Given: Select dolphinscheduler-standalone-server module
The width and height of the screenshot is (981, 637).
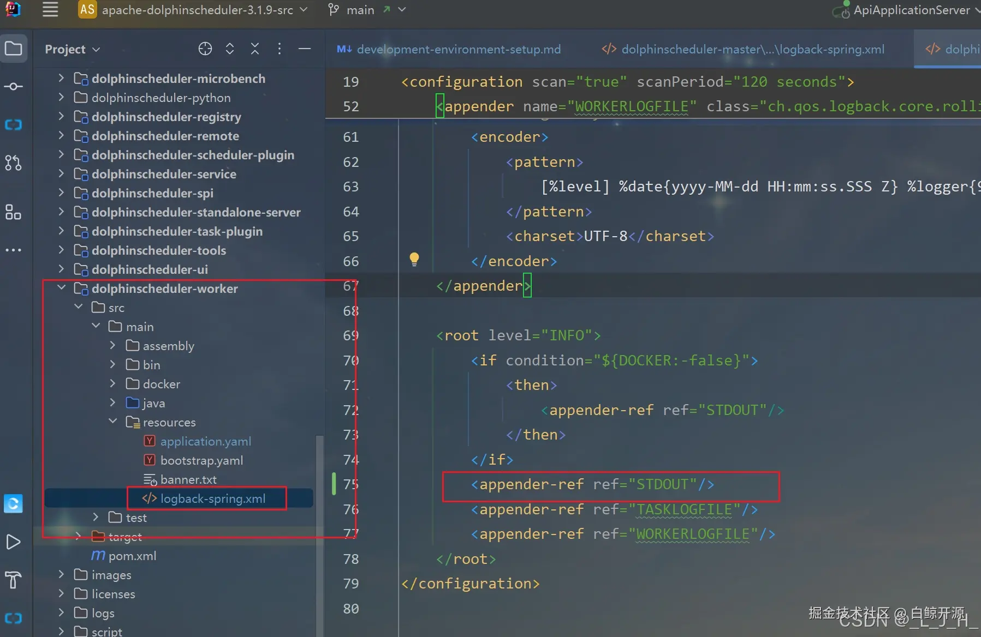Looking at the screenshot, I should [196, 212].
